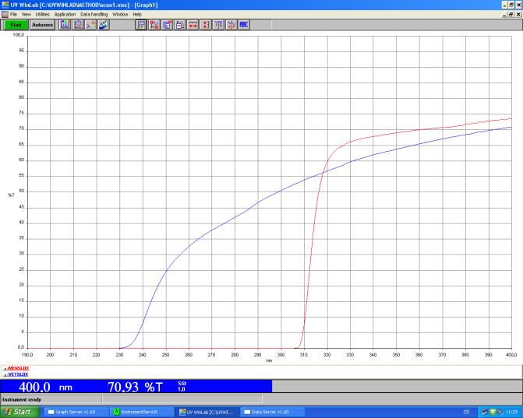Click the 0,0 lower ordinate limit value
This screenshot has height=418, width=523.
click(x=21, y=347)
